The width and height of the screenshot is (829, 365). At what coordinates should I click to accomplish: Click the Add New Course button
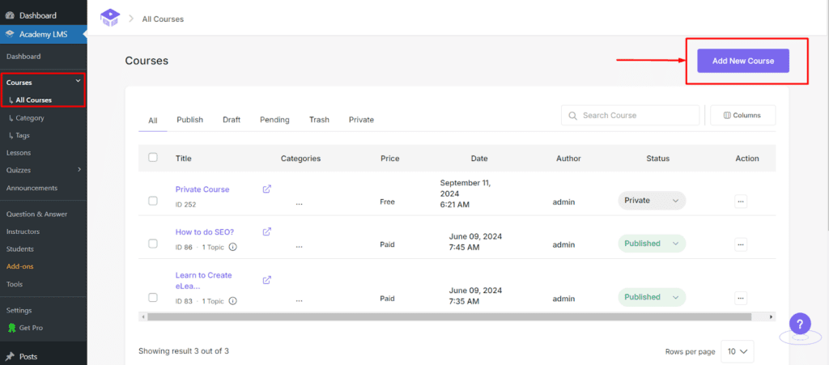point(743,61)
